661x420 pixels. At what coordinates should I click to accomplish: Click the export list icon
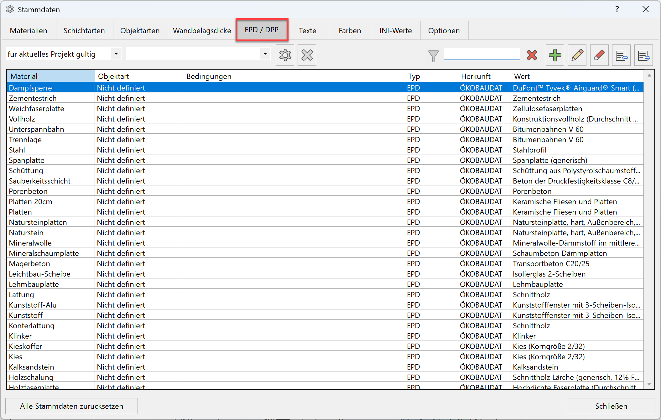[644, 55]
